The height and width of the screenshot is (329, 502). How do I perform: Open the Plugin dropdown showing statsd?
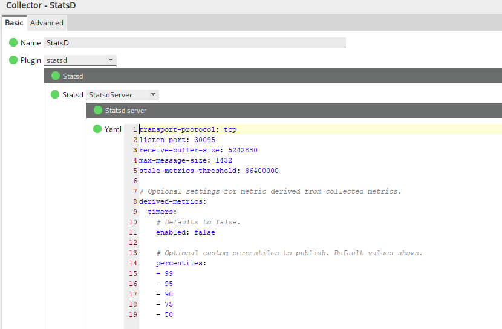coord(80,60)
